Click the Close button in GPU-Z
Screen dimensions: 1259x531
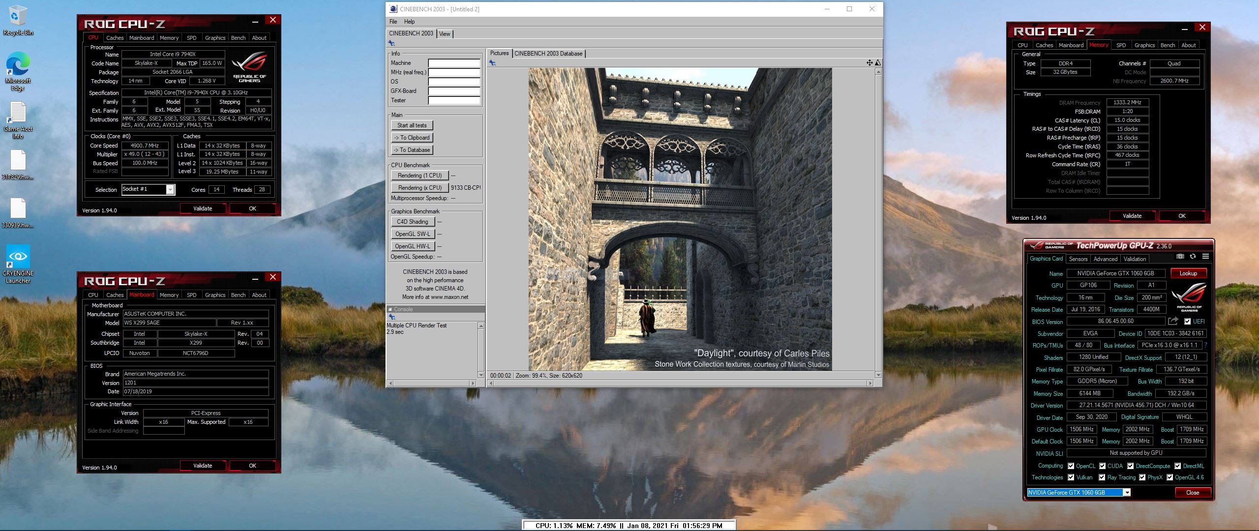click(x=1192, y=493)
